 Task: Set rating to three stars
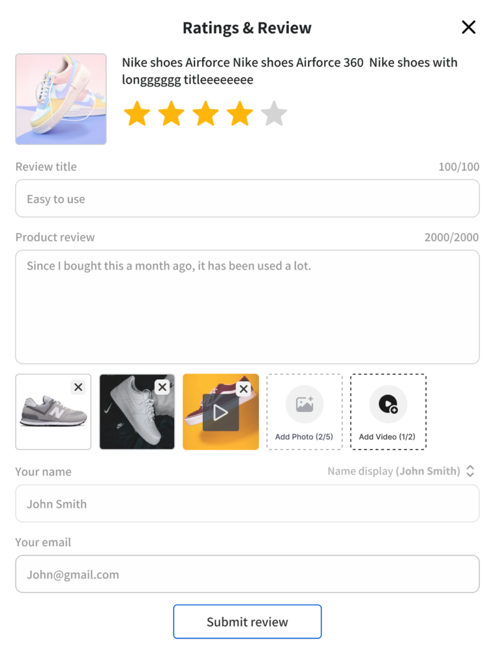(x=205, y=114)
